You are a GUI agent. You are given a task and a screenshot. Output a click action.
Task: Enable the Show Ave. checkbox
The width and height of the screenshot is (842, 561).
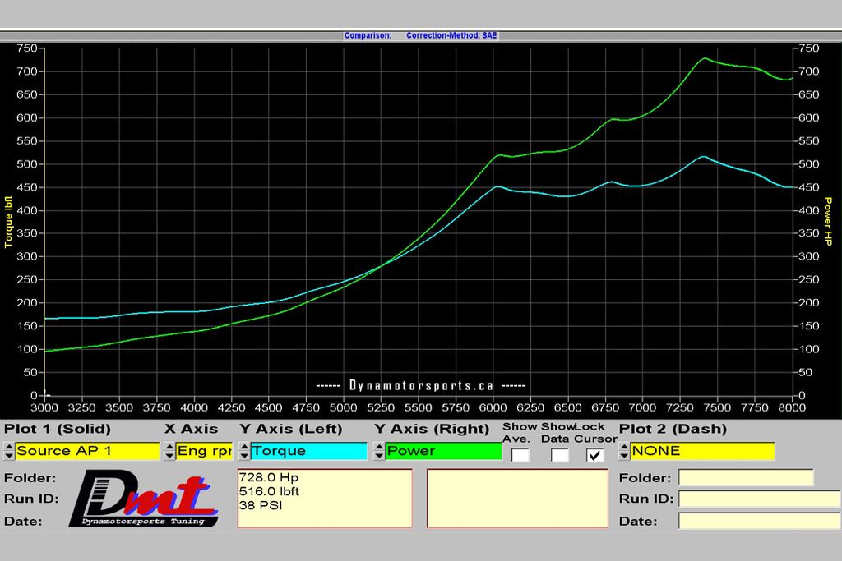(x=520, y=454)
